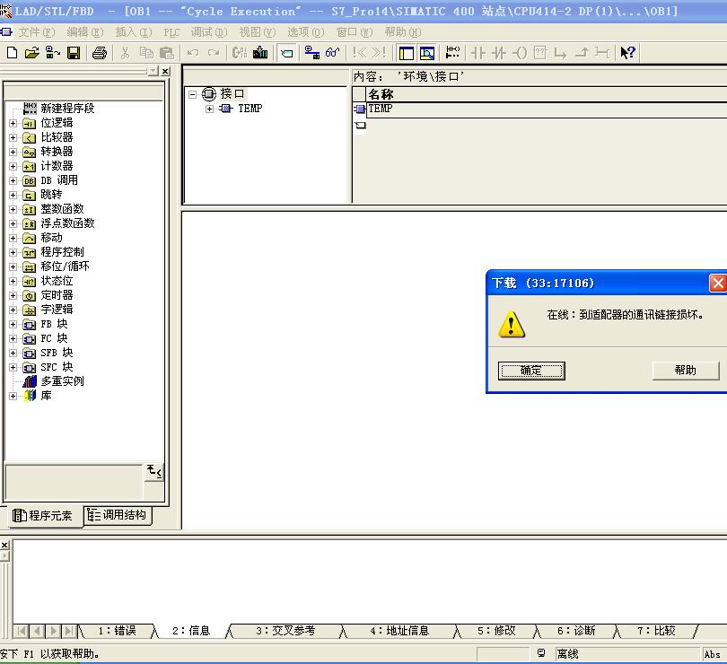The height and width of the screenshot is (664, 727).
Task: Click 确定 in the download dialog
Action: [531, 371]
